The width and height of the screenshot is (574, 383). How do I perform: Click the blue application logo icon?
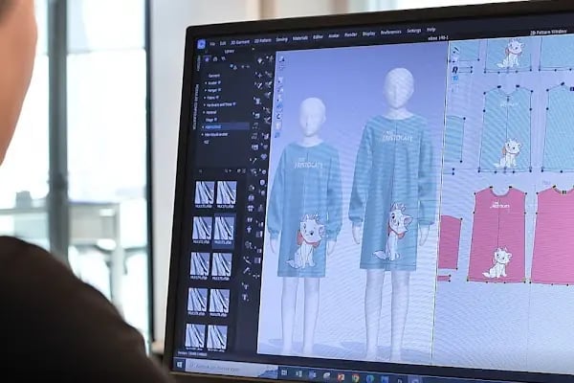tap(201, 44)
